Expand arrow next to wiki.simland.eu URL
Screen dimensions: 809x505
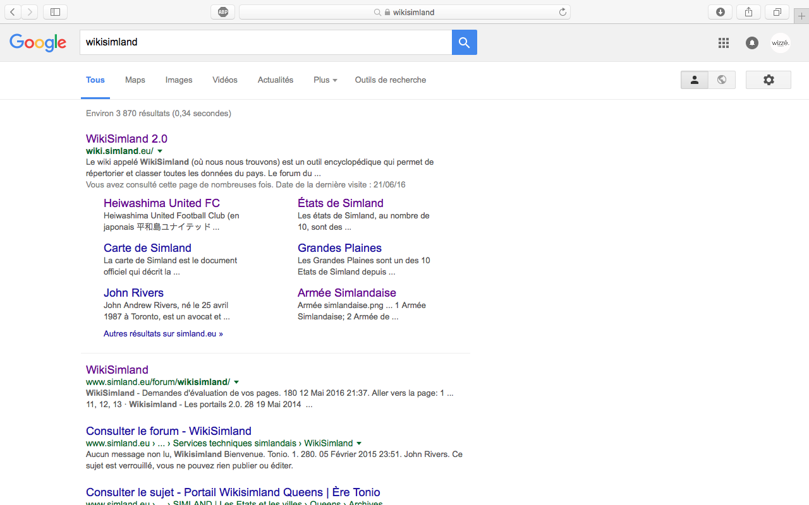click(160, 151)
